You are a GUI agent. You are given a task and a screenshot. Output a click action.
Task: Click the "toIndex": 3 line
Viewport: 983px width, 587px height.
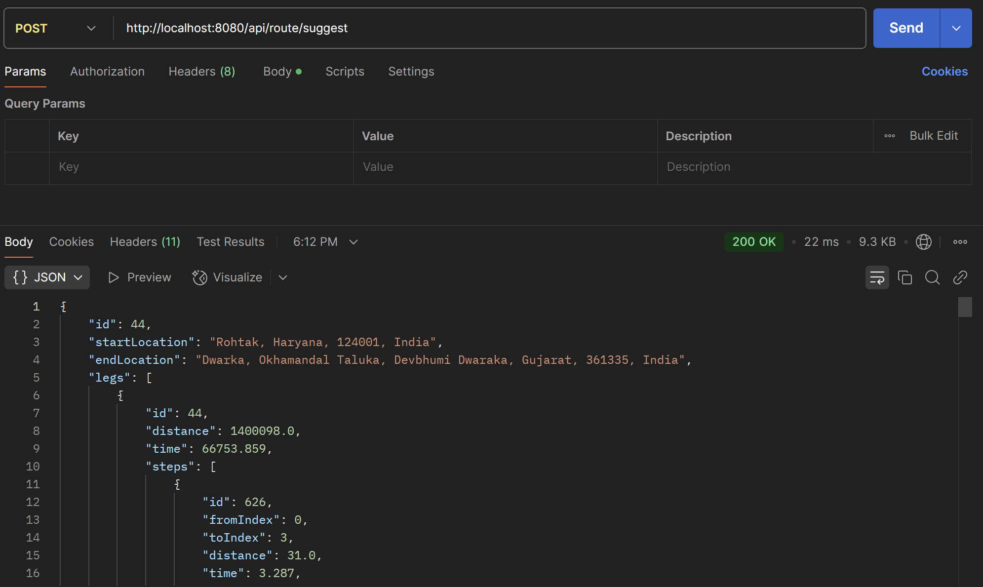[248, 538]
